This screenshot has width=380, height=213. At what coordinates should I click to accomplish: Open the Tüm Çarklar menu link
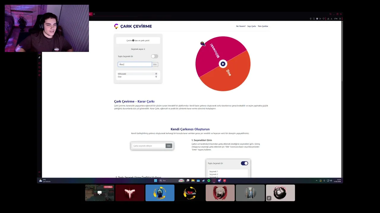263,26
